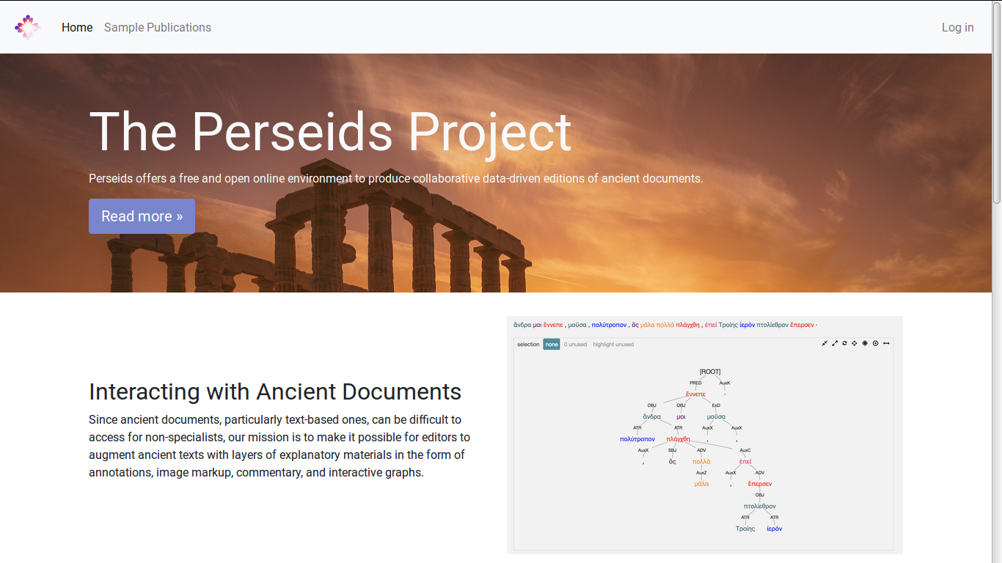Click the compress-arrows icon in tree toolbar
Image resolution: width=1002 pixels, height=563 pixels.
click(824, 343)
